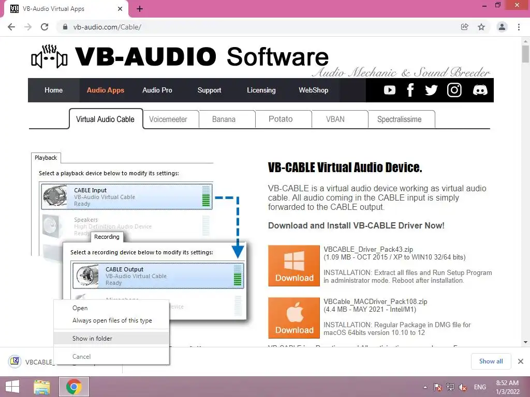The height and width of the screenshot is (397, 530).
Task: Open a new browser tab with plus
Action: coord(140,9)
